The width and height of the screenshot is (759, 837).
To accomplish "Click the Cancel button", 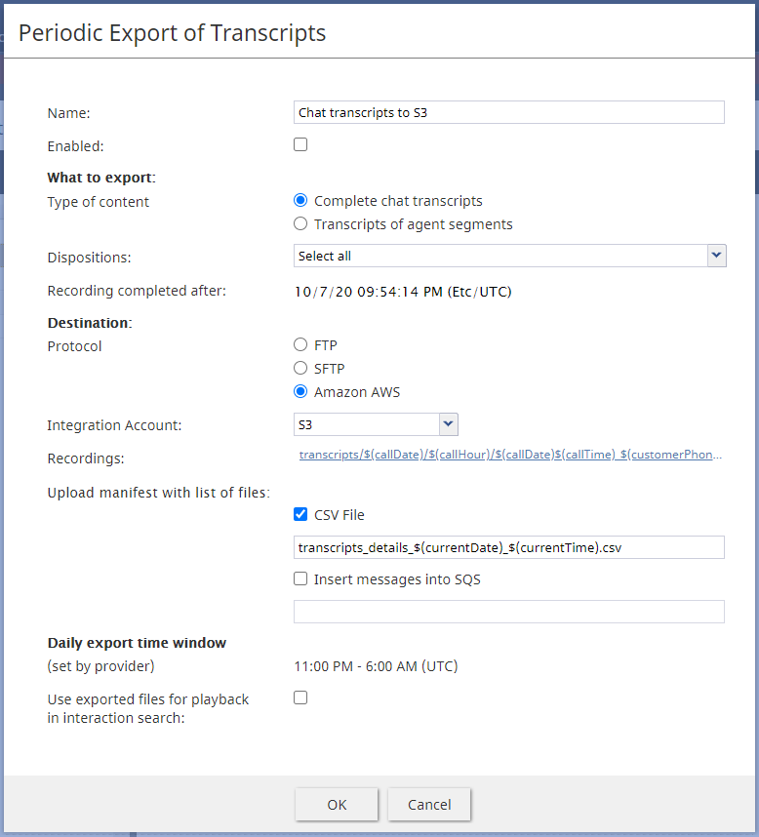I will click(429, 805).
